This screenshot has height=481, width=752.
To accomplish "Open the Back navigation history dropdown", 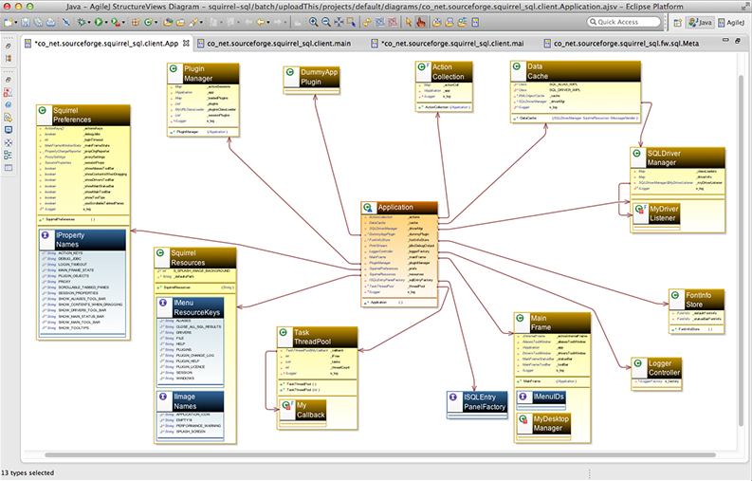I will point(268,23).
